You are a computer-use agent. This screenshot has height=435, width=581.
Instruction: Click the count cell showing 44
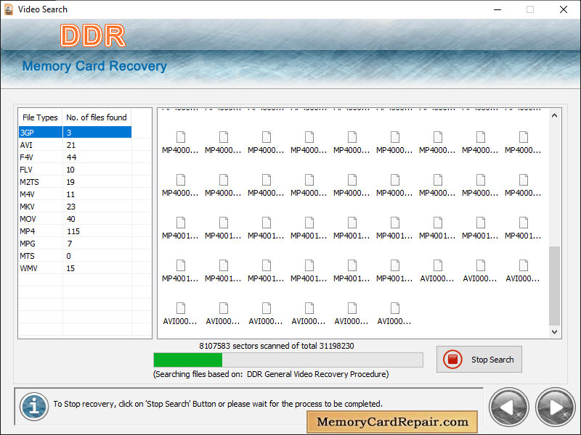(x=97, y=157)
